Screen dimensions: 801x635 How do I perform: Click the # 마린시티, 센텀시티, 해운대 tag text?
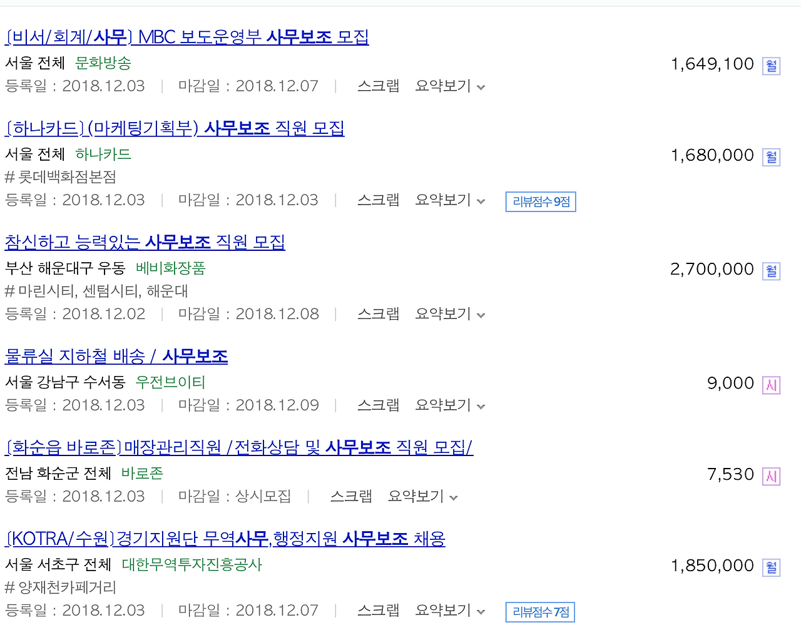coord(96,291)
